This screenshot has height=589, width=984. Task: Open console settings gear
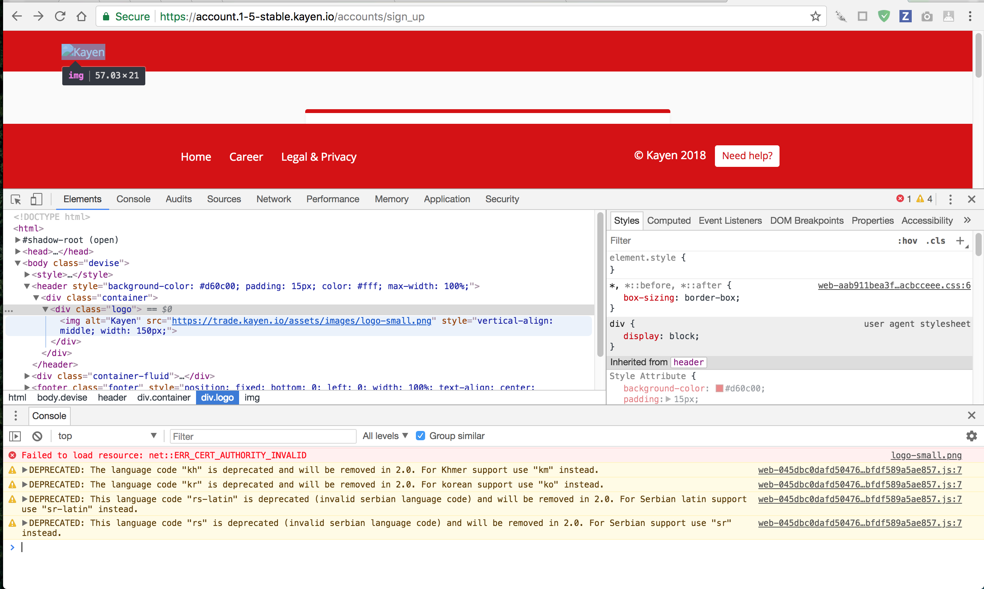pyautogui.click(x=971, y=436)
